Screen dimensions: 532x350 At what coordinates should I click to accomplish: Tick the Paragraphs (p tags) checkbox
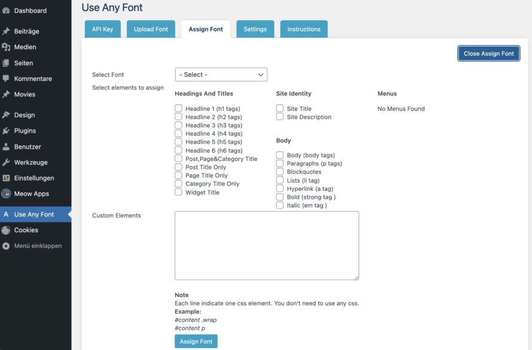click(280, 163)
